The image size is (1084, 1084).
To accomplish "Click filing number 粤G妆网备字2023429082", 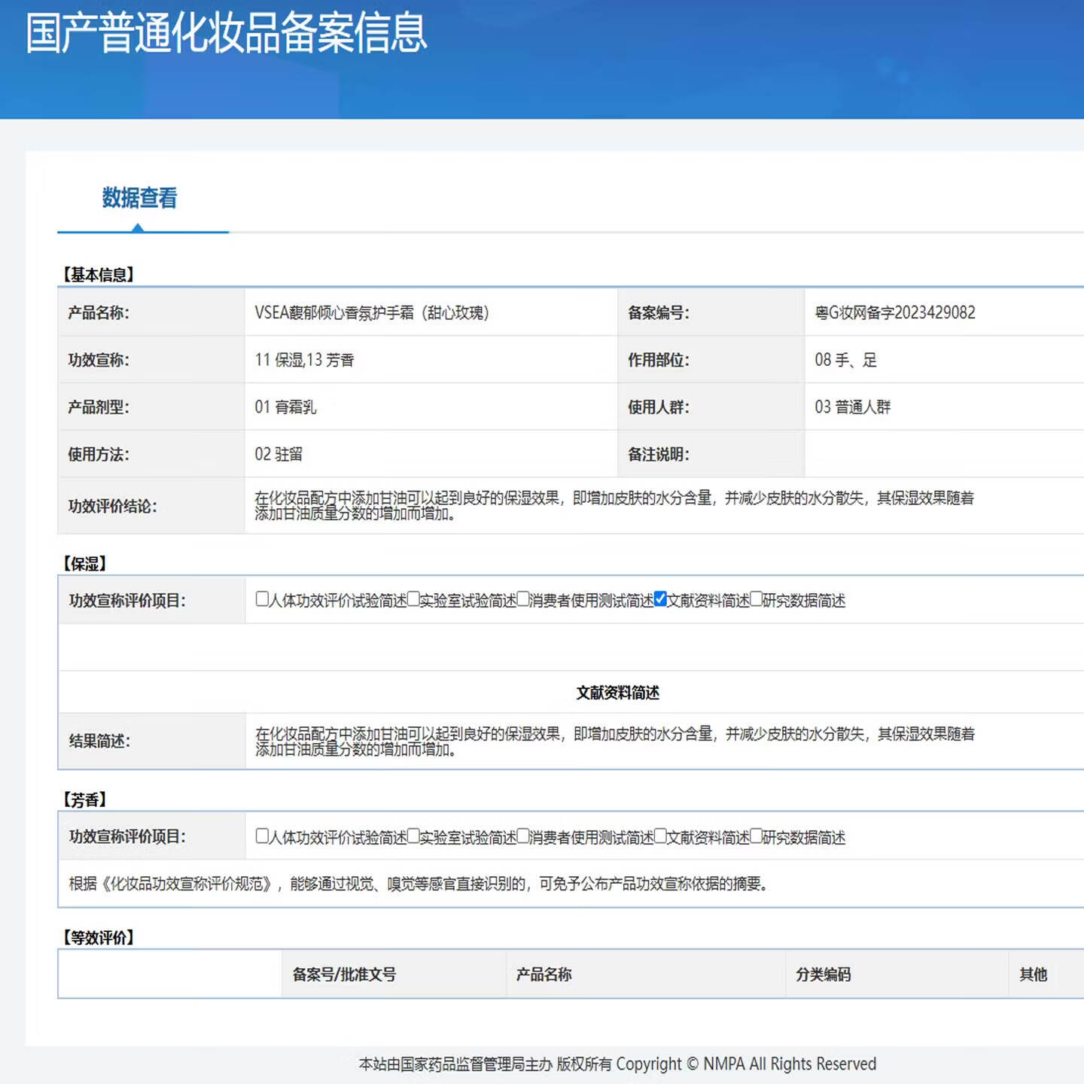I will click(x=895, y=313).
